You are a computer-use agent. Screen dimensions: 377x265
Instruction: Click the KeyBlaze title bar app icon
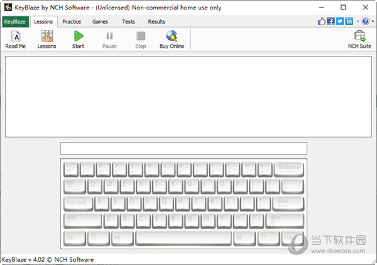8,7
